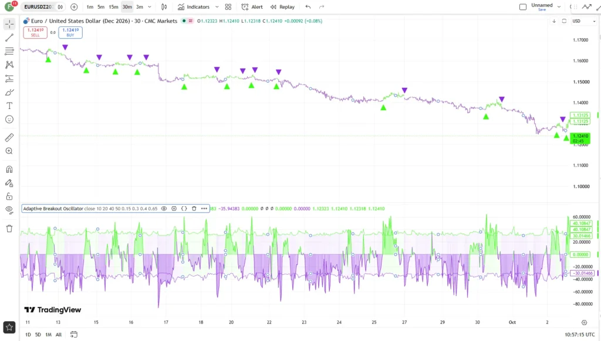
Task: Toggle lock all drawing tools
Action: coord(9,197)
